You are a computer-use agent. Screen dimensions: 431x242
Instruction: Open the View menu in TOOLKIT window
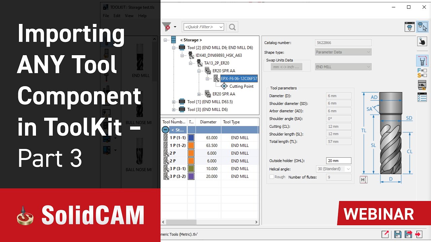click(129, 16)
